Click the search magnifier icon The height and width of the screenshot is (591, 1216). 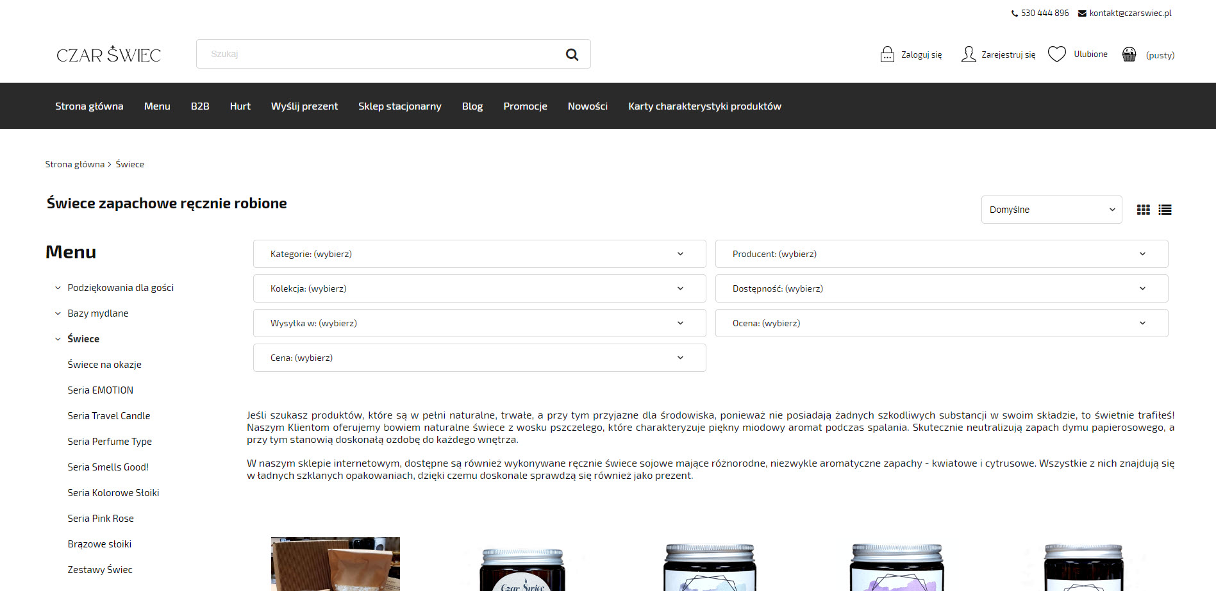click(572, 54)
